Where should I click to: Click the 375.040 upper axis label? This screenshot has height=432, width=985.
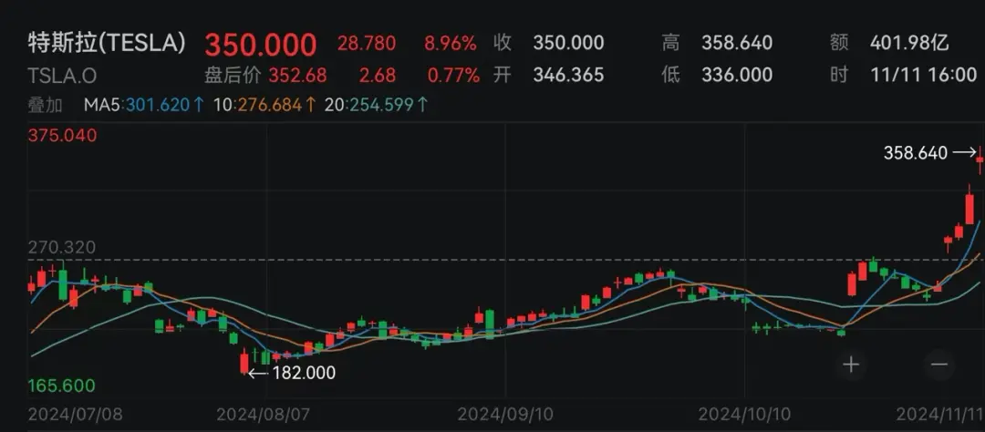[x=63, y=135]
